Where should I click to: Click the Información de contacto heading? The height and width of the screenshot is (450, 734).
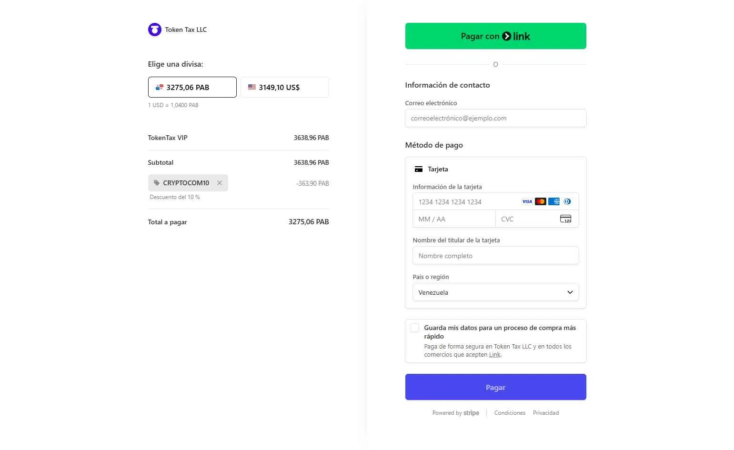click(447, 85)
